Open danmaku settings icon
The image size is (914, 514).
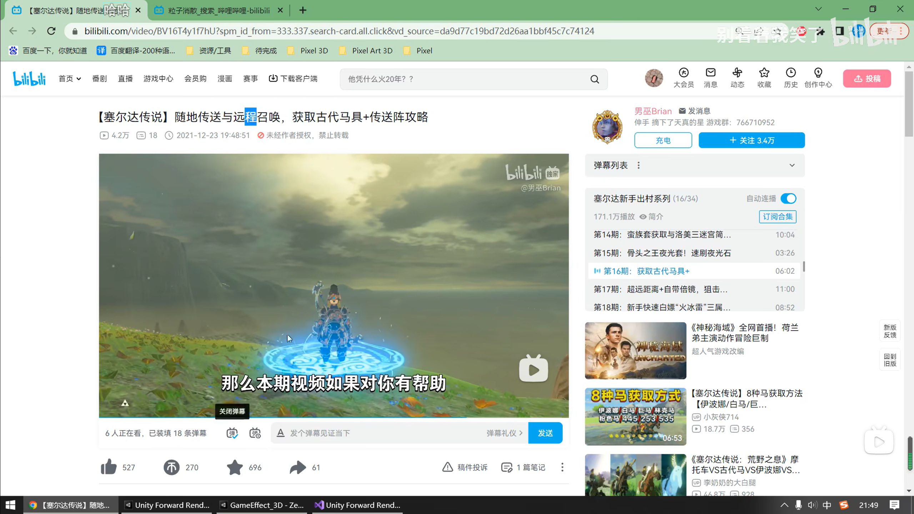[255, 433]
